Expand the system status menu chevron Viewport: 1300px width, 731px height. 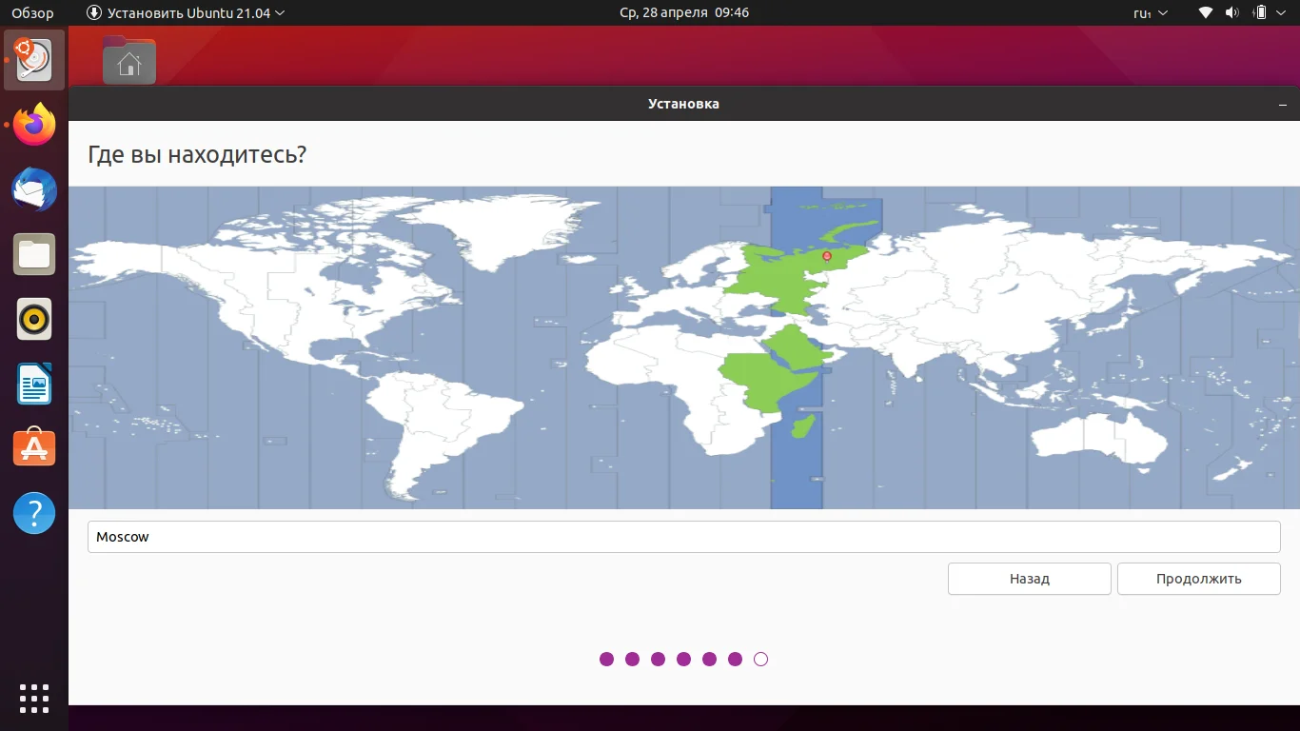[x=1280, y=13]
